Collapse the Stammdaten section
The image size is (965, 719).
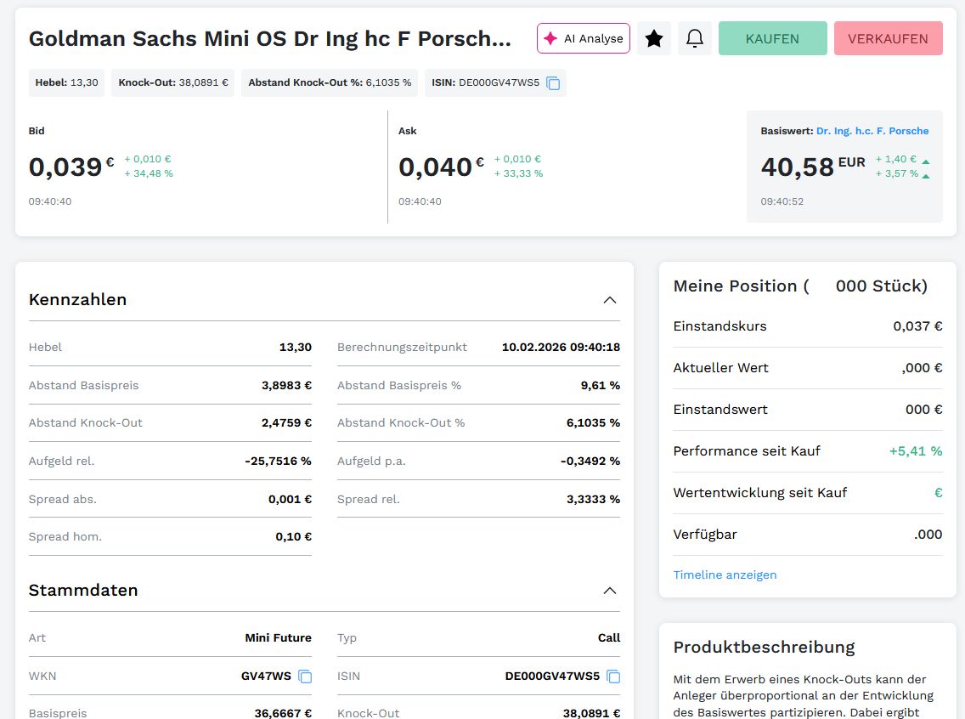point(609,591)
